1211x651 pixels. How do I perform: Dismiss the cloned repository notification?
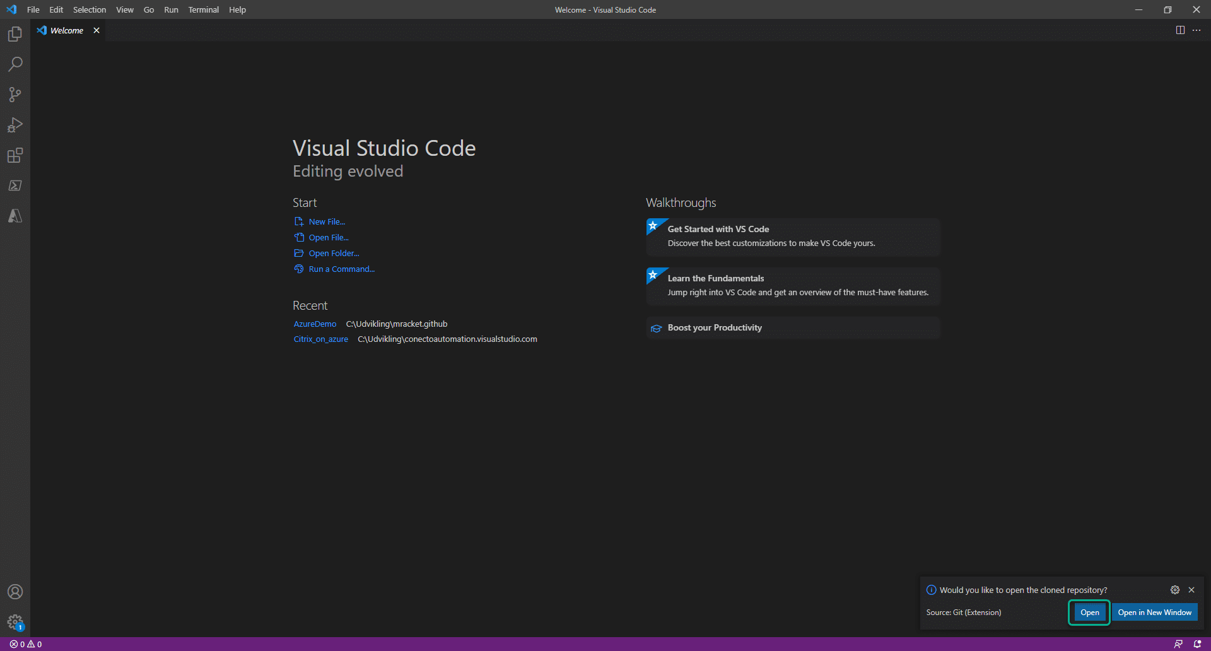(1191, 590)
